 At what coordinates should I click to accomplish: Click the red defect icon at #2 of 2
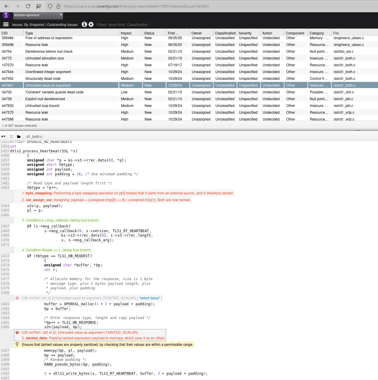(17, 333)
